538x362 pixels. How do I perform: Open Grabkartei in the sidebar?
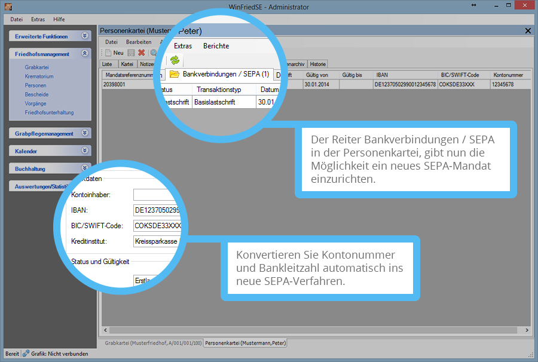(36, 68)
